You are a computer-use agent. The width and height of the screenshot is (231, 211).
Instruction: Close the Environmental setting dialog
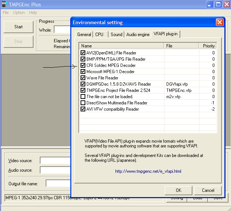(x=220, y=22)
